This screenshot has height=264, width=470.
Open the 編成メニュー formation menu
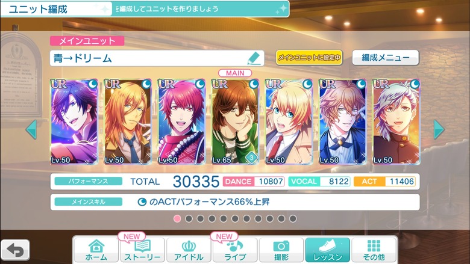coord(386,57)
